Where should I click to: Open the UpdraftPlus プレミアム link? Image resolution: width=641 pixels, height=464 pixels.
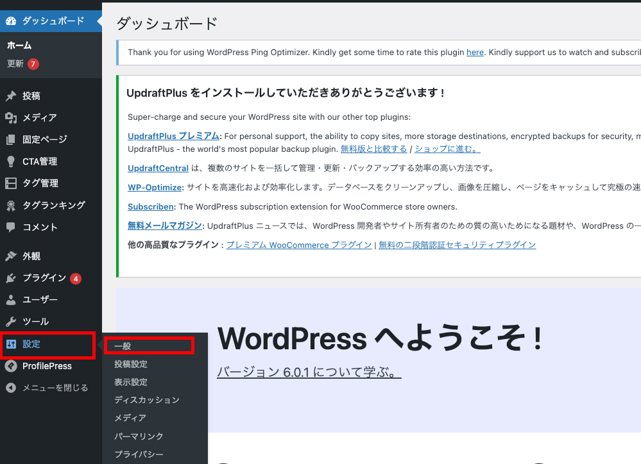pyautogui.click(x=173, y=136)
